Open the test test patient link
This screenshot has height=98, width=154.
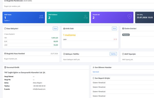point(96,72)
